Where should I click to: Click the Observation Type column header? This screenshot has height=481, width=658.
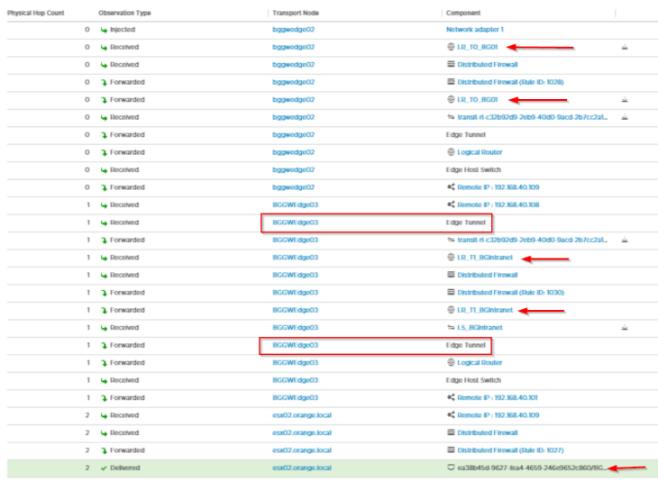point(124,14)
